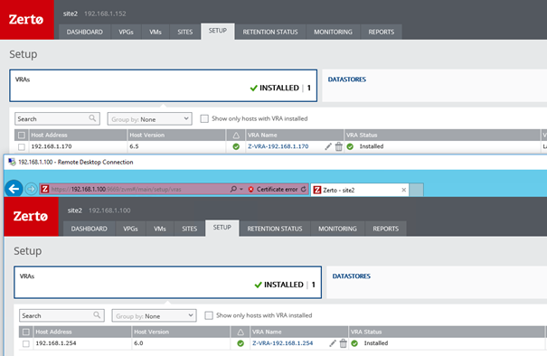Open SITES tab in the lower window

pyautogui.click(x=190, y=229)
